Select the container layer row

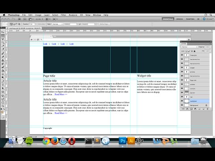point(195,101)
